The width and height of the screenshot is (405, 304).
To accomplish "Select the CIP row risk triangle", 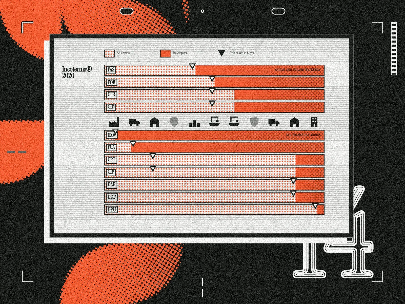I will click(153, 168).
